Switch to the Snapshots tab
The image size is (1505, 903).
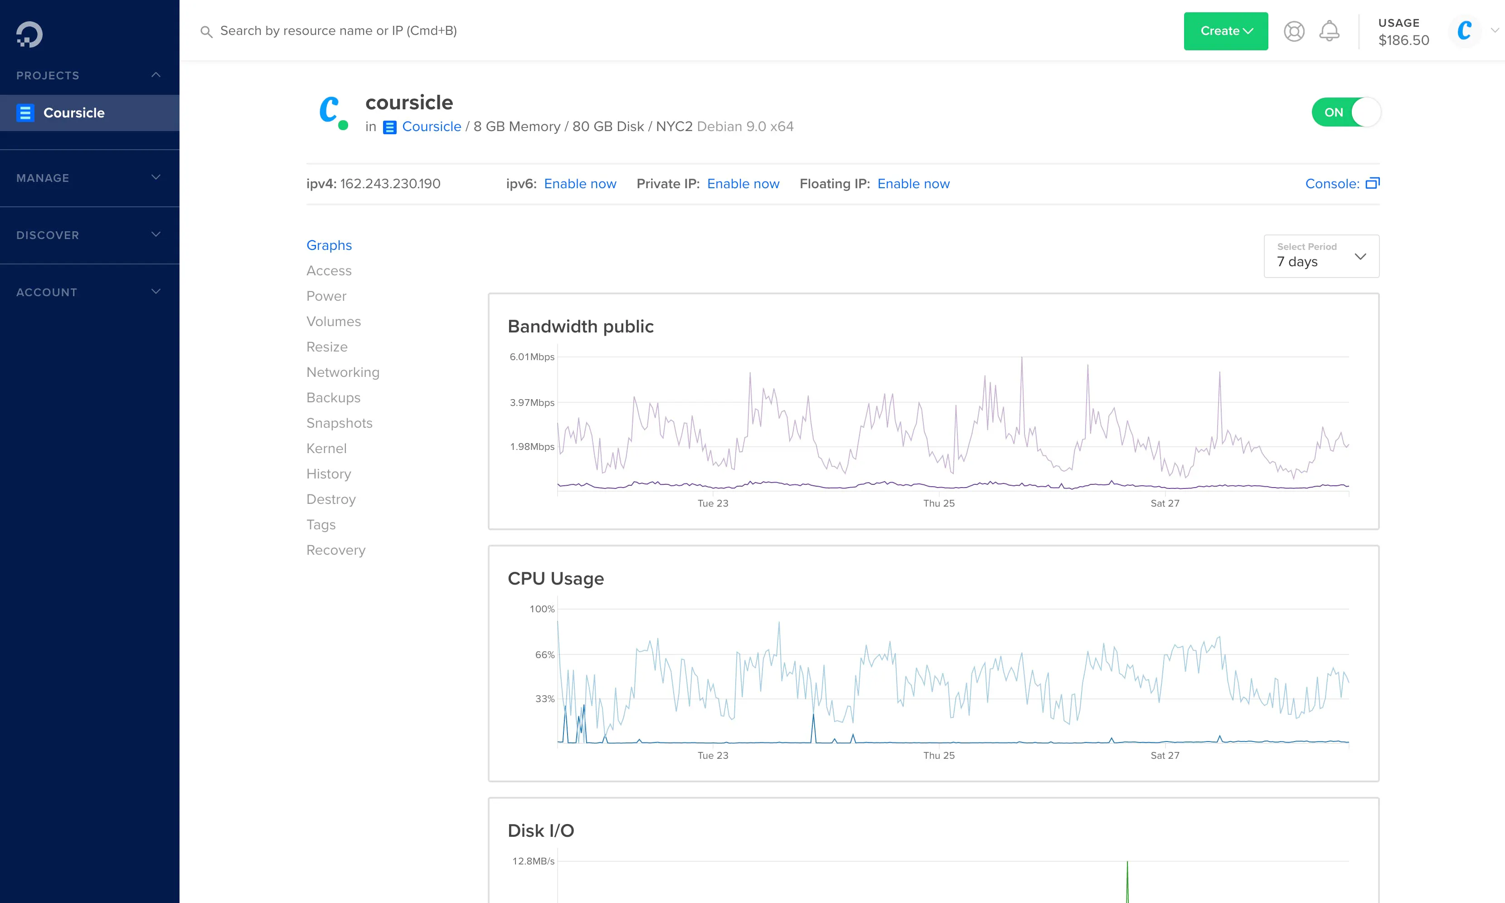pyautogui.click(x=339, y=423)
